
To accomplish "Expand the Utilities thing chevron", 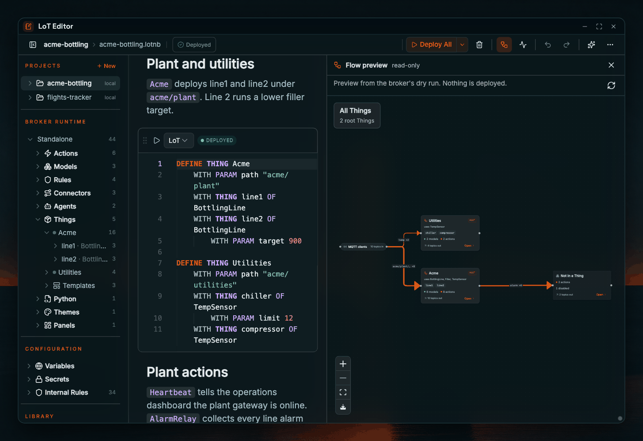I will [x=47, y=273].
